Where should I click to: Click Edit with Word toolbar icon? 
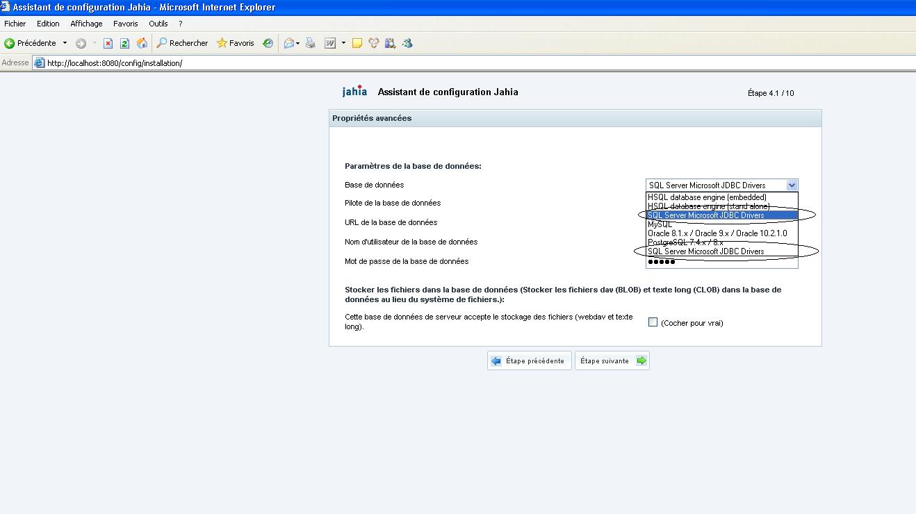click(330, 43)
